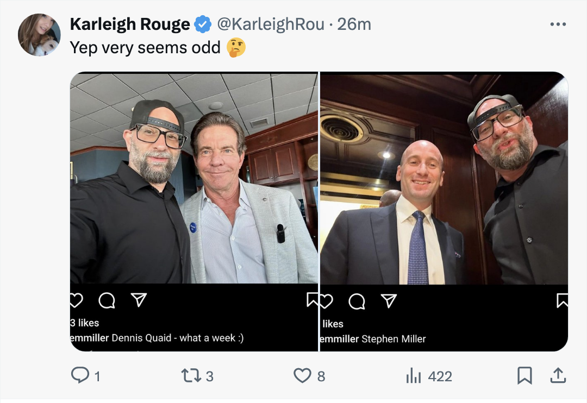Image resolution: width=587 pixels, height=403 pixels.
Task: Click the comment bubble in left photo
Action: (107, 300)
